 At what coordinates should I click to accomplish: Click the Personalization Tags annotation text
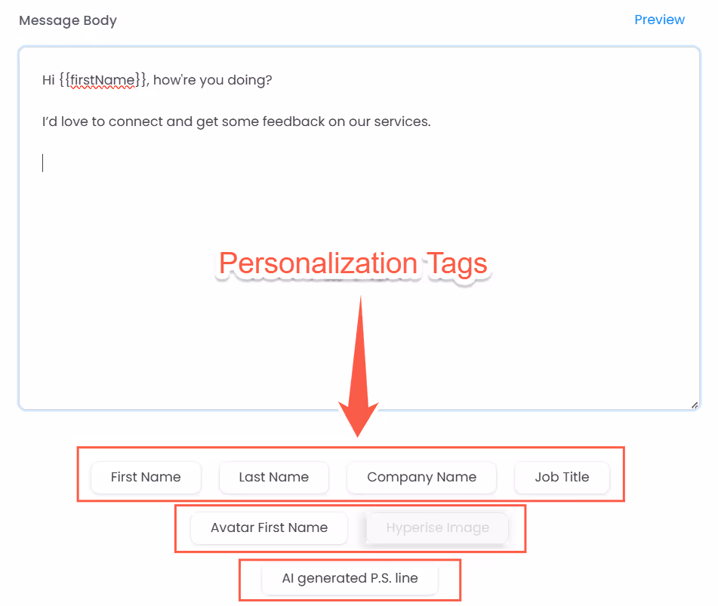(352, 264)
